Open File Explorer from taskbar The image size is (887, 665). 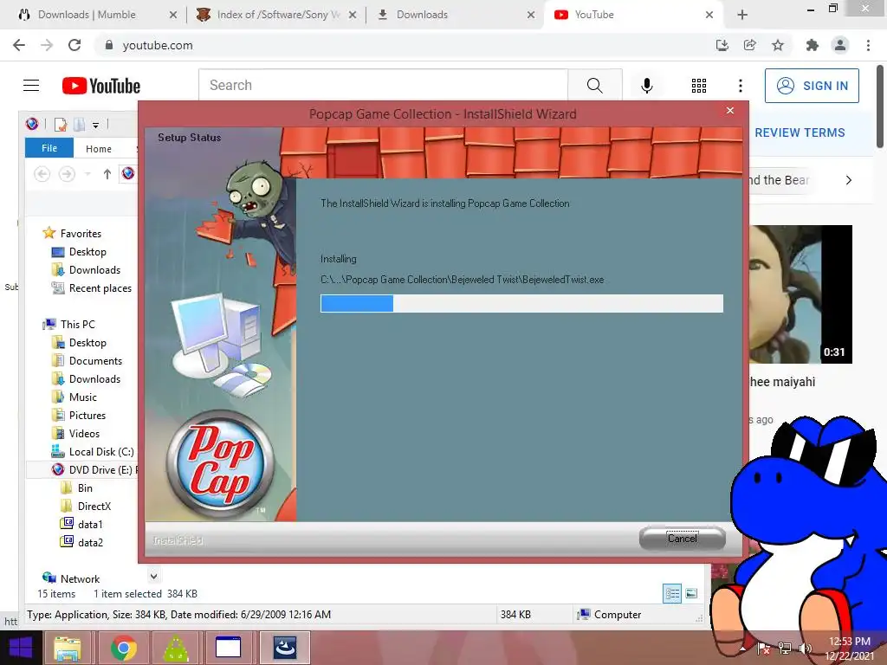point(68,648)
